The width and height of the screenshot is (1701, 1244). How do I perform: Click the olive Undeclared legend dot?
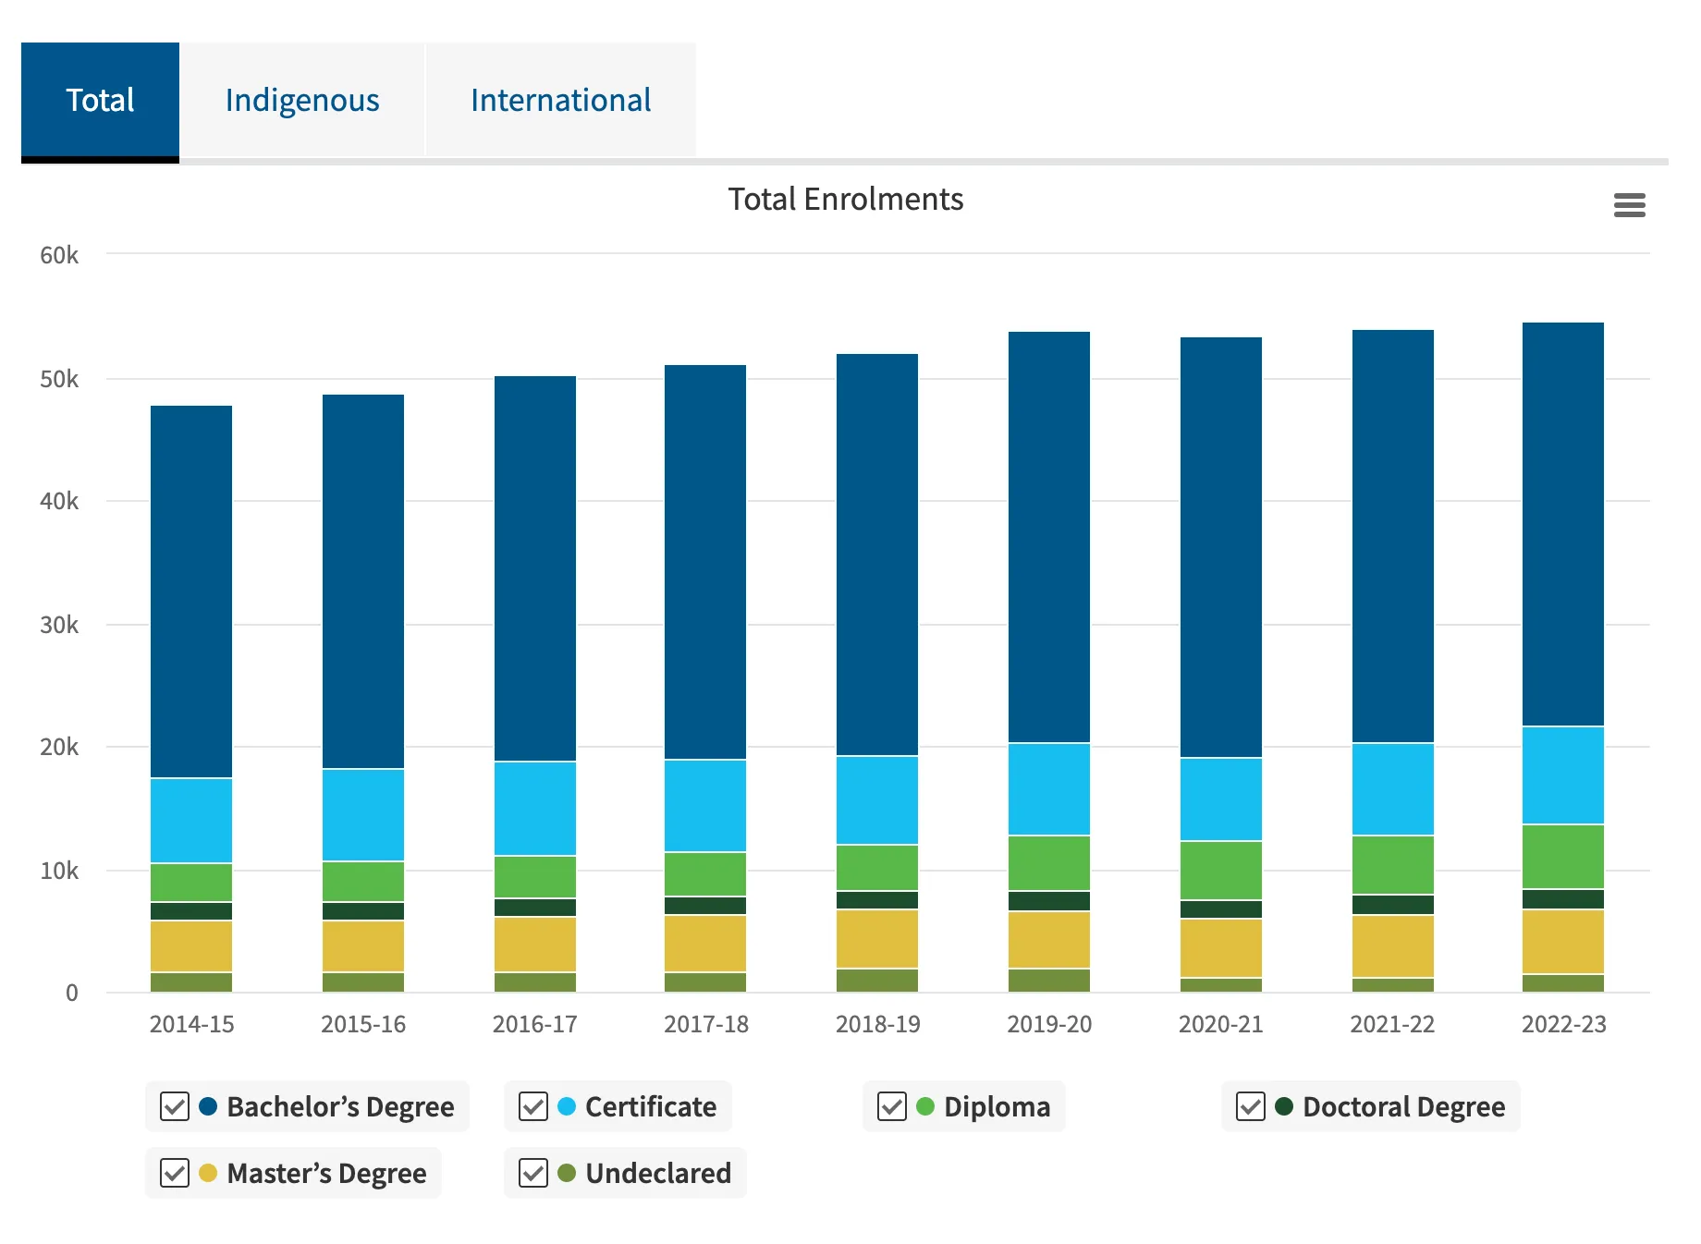coord(565,1173)
